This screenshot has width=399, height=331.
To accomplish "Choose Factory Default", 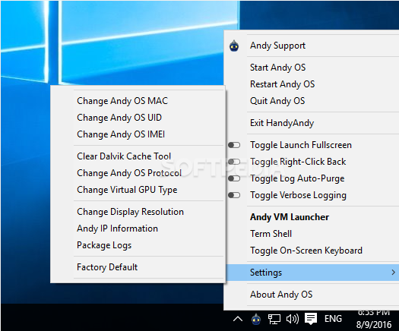I will pyautogui.click(x=107, y=267).
